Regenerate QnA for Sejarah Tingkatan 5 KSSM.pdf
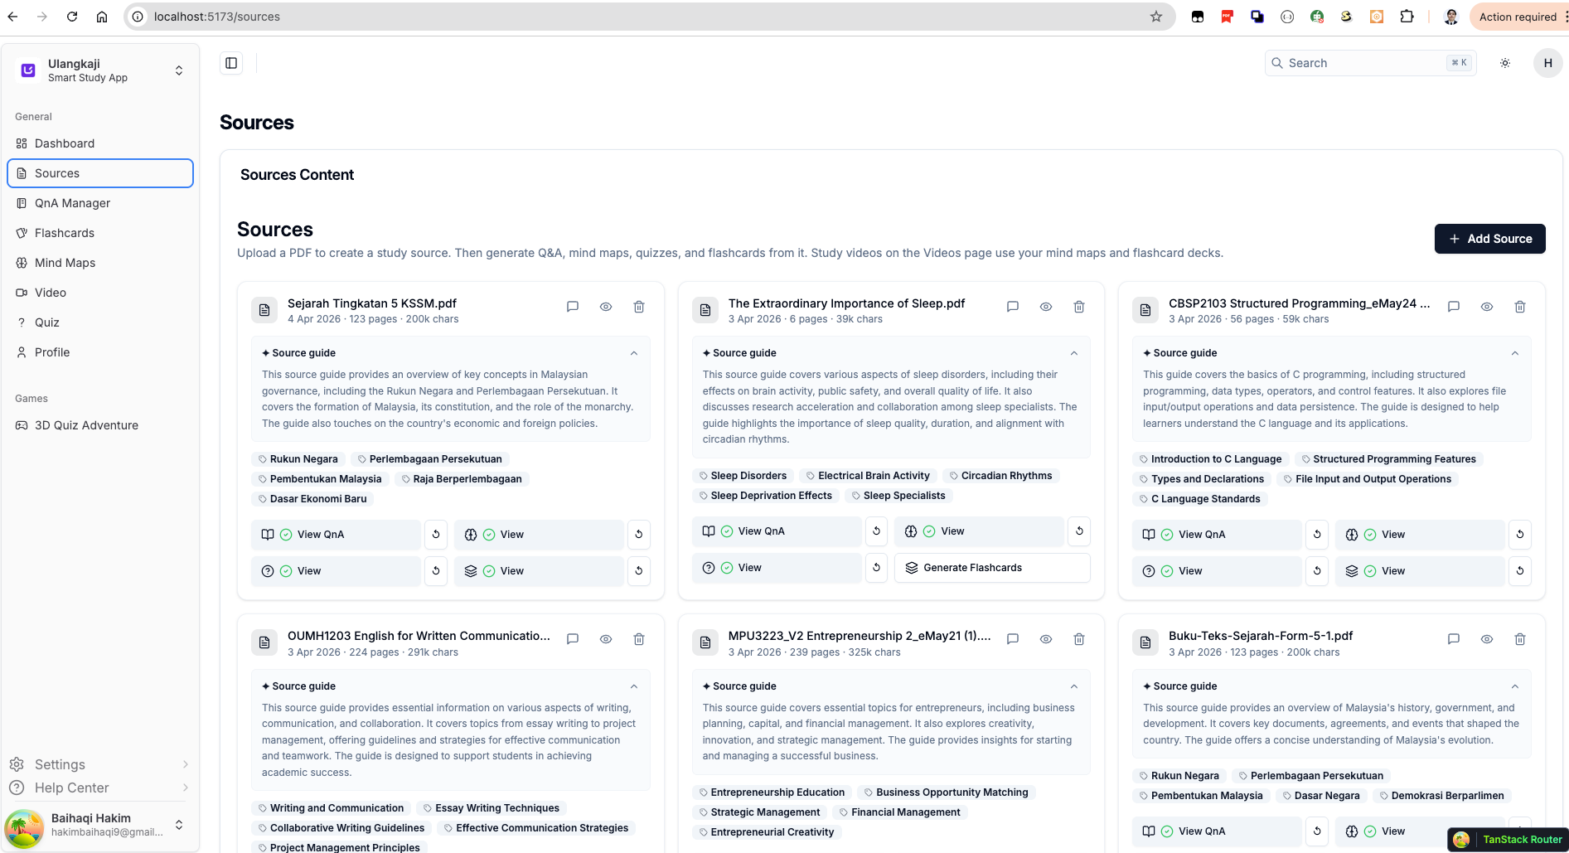 (436, 535)
